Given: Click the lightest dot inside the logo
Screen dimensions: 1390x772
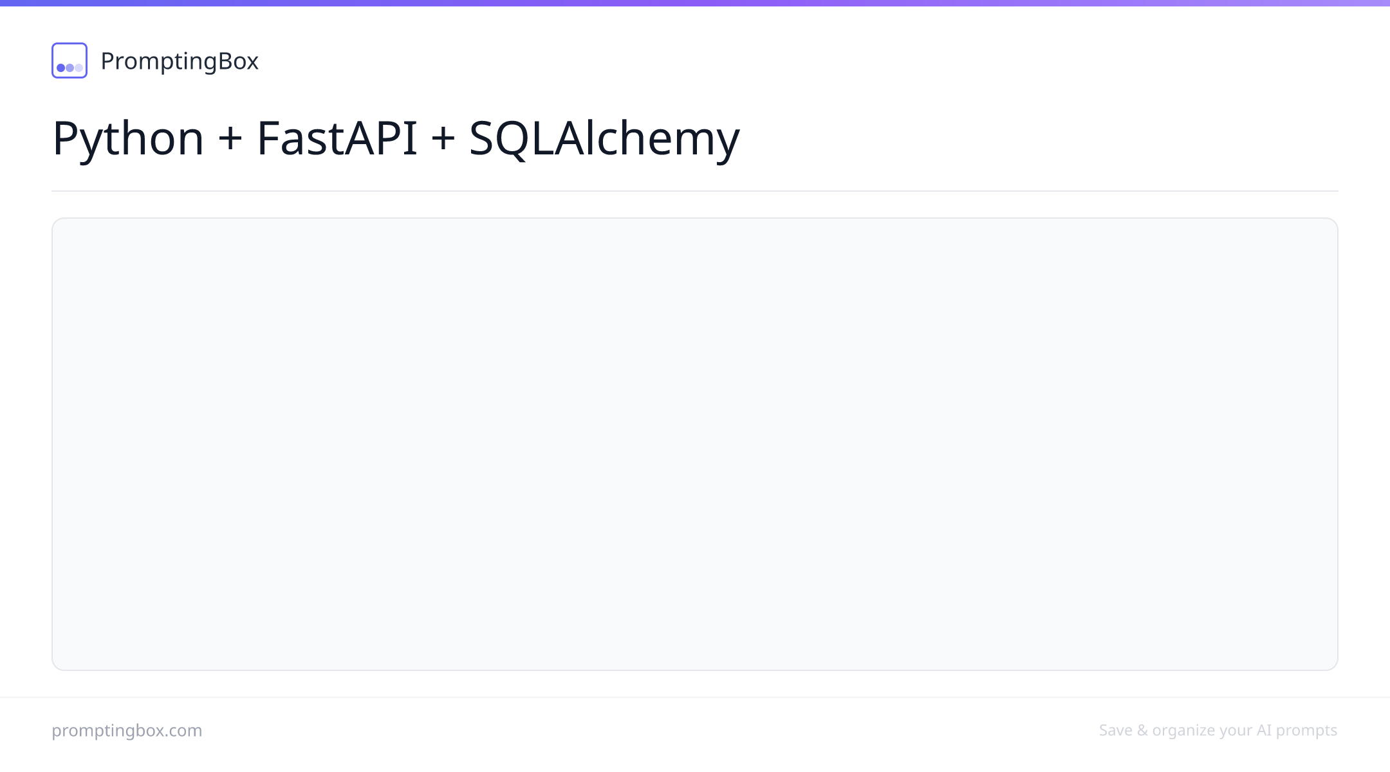Looking at the screenshot, I should pos(79,68).
